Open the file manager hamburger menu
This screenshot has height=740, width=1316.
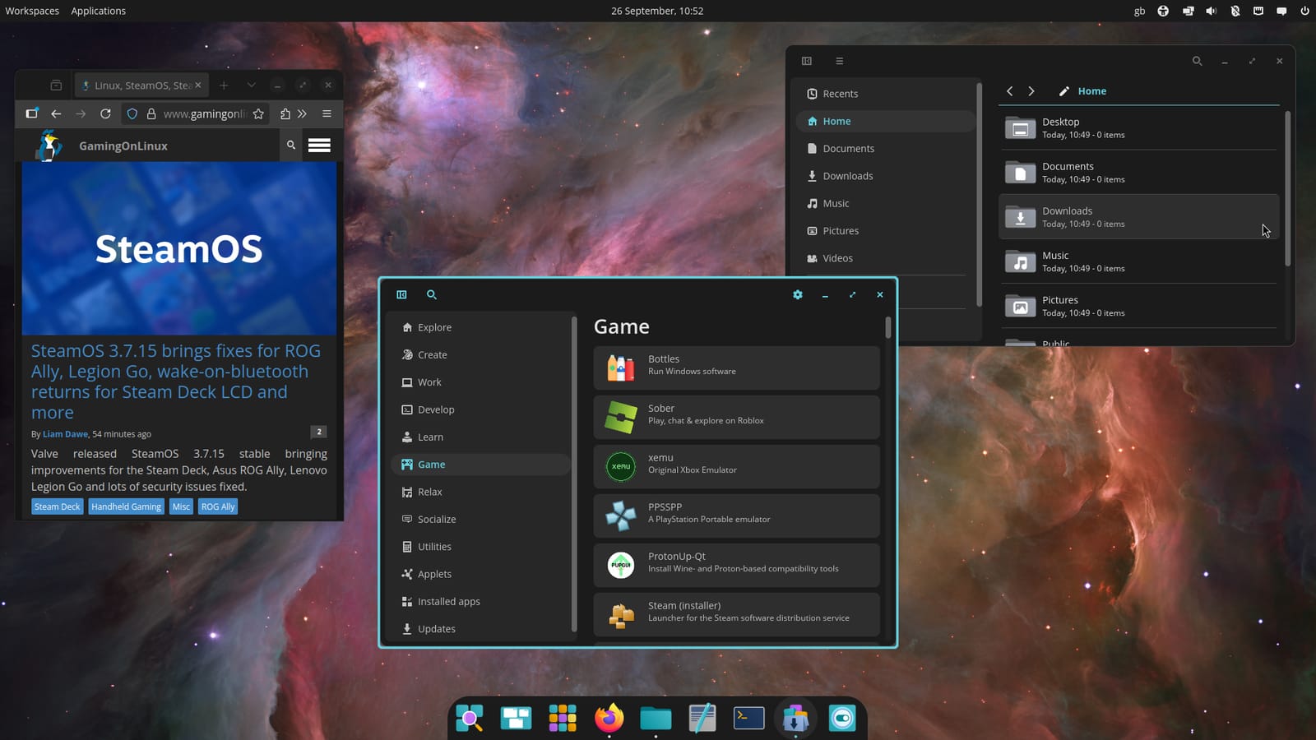[x=839, y=61]
